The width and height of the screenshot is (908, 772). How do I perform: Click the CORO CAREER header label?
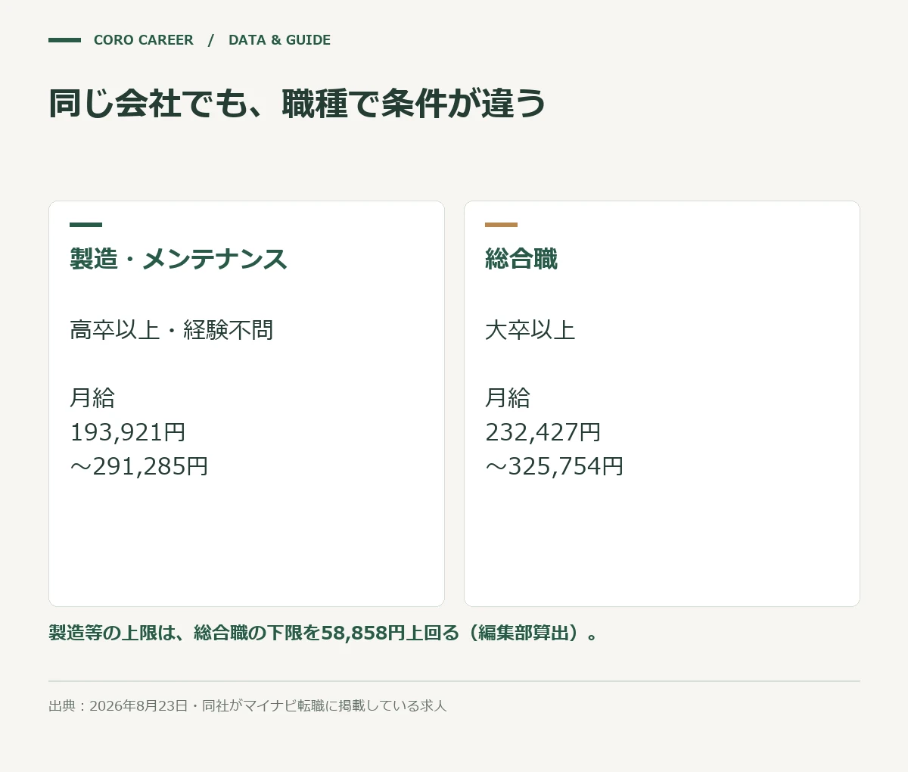[143, 40]
